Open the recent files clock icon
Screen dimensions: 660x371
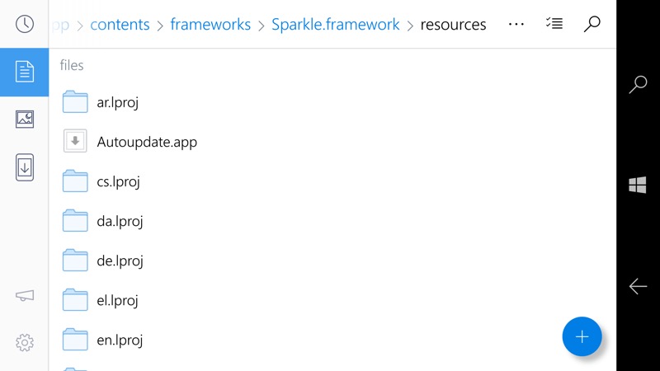tap(25, 24)
